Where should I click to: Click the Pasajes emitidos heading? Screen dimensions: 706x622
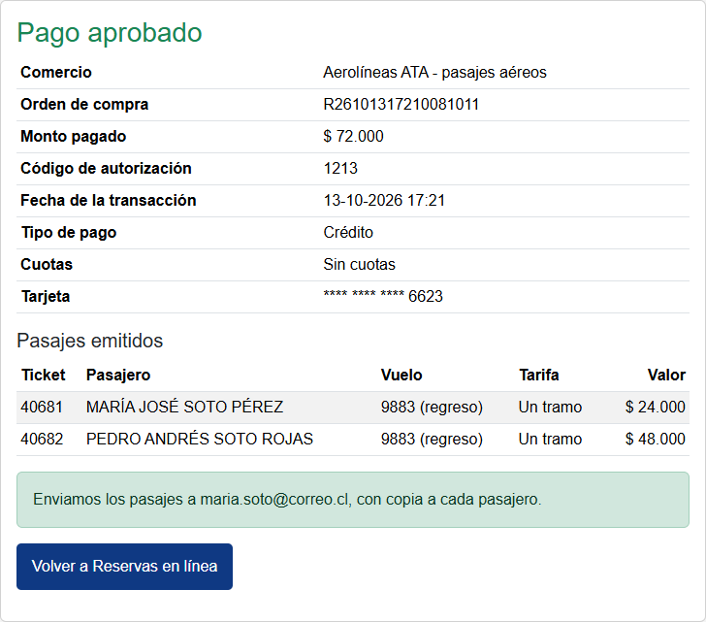(x=89, y=341)
